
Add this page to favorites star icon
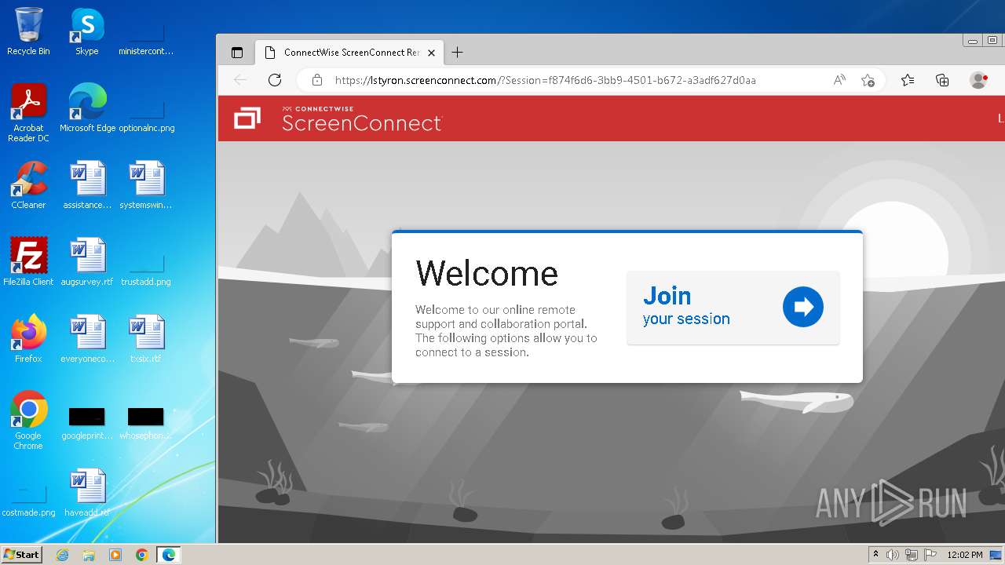coord(868,80)
